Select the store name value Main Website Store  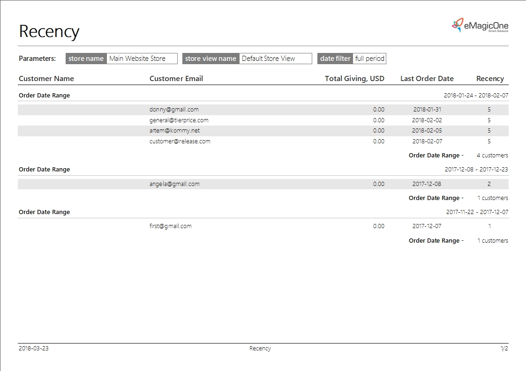pos(142,59)
